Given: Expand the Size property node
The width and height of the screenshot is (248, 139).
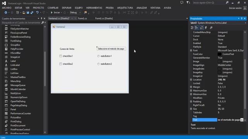Looking at the screenshot, I should [x=191, y=109].
